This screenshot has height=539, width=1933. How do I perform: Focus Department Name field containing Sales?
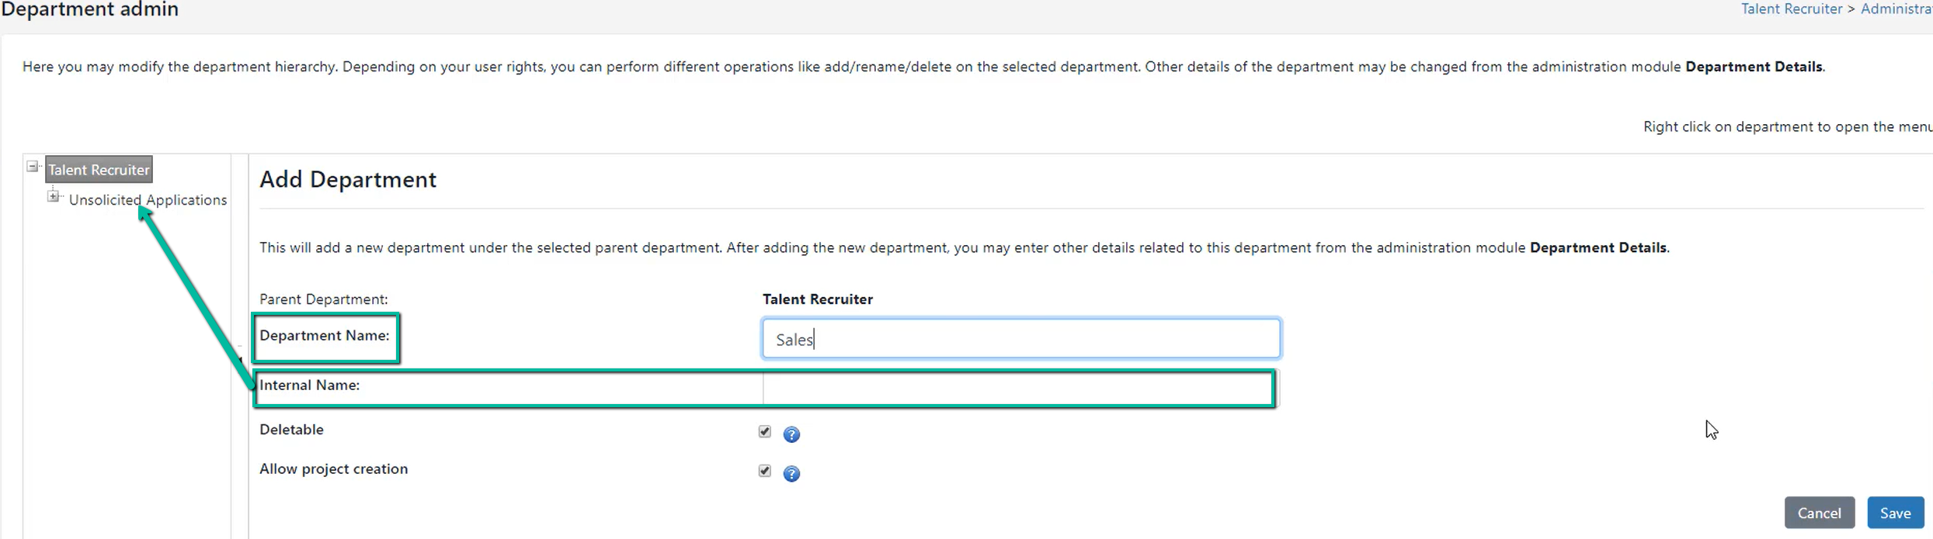click(1021, 339)
